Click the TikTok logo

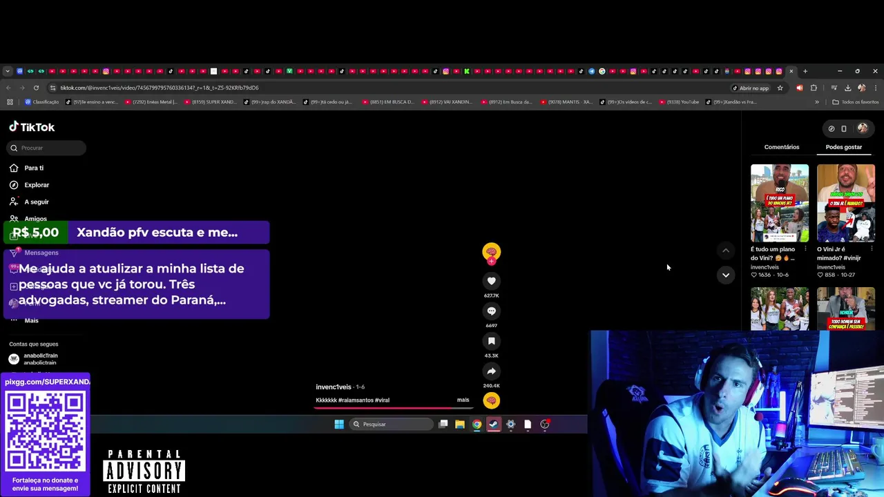[x=32, y=127]
